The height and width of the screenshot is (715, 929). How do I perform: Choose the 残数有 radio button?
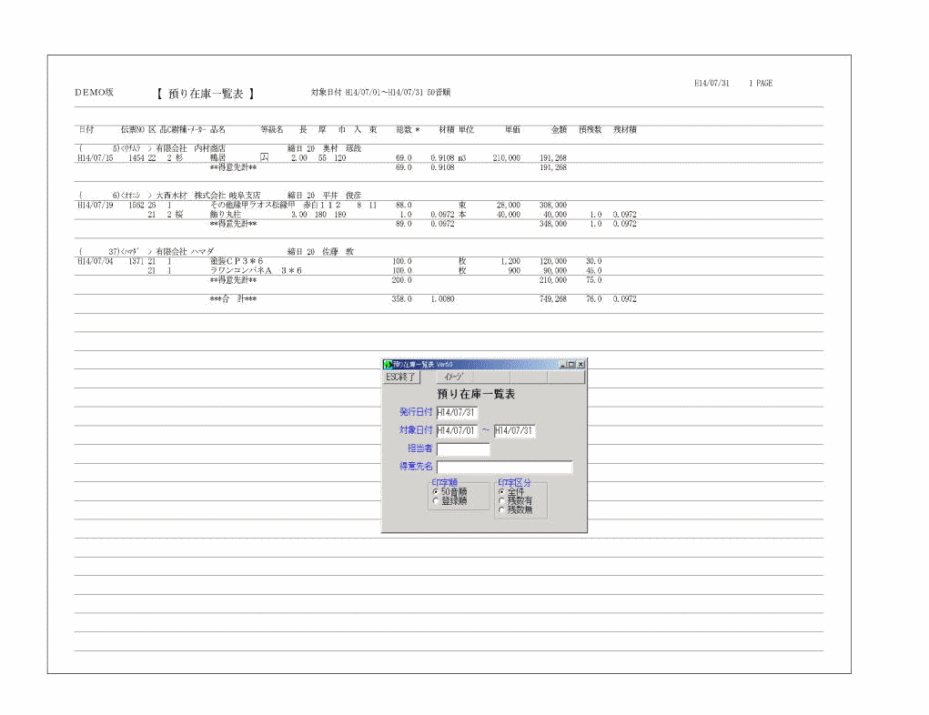click(501, 501)
